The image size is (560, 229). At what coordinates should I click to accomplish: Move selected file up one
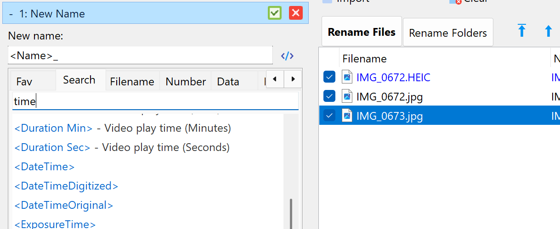548,31
